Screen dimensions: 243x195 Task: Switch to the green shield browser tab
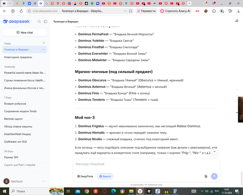92,3
